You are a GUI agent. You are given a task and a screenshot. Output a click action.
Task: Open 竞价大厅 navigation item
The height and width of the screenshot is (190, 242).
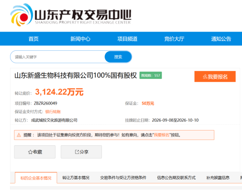pyautogui.click(x=174, y=39)
